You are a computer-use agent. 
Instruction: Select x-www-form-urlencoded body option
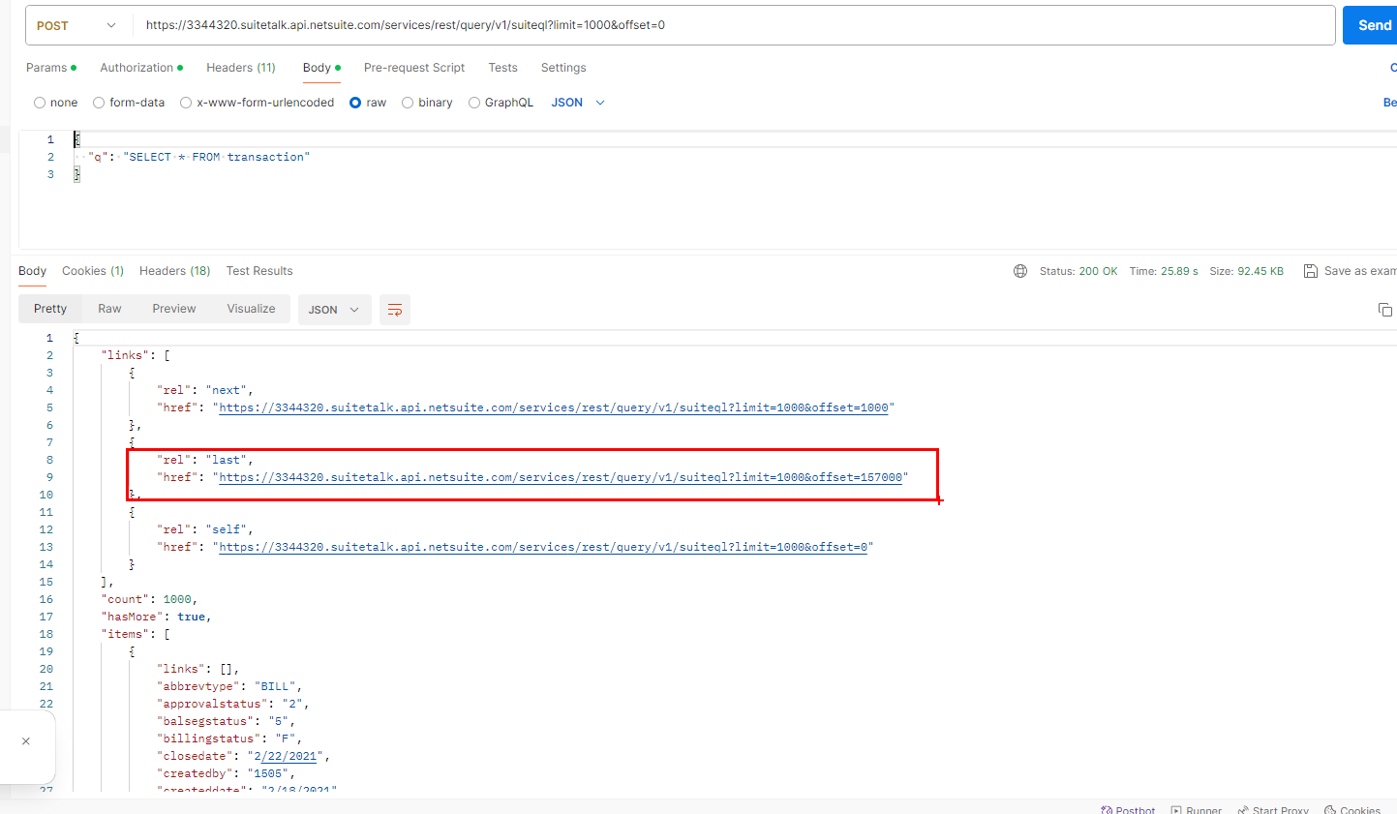click(257, 103)
